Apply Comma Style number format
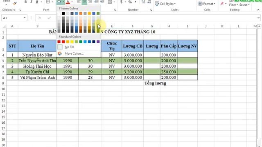The image size is (262, 147). click(136, 2)
